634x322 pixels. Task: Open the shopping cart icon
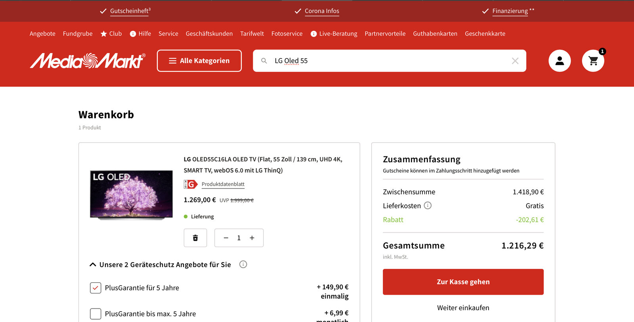[x=593, y=61]
